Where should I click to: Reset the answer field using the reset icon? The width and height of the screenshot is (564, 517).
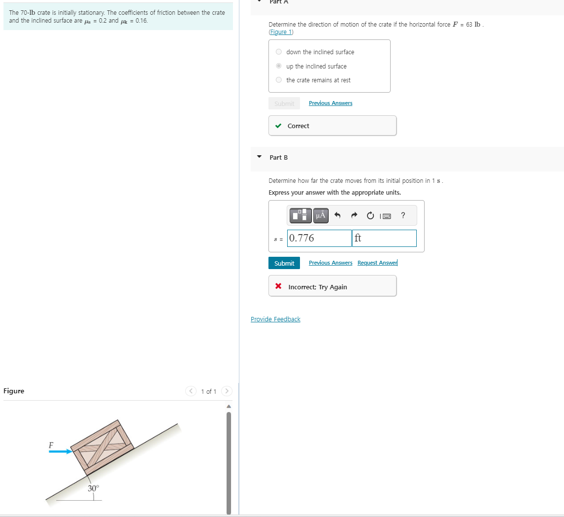370,215
